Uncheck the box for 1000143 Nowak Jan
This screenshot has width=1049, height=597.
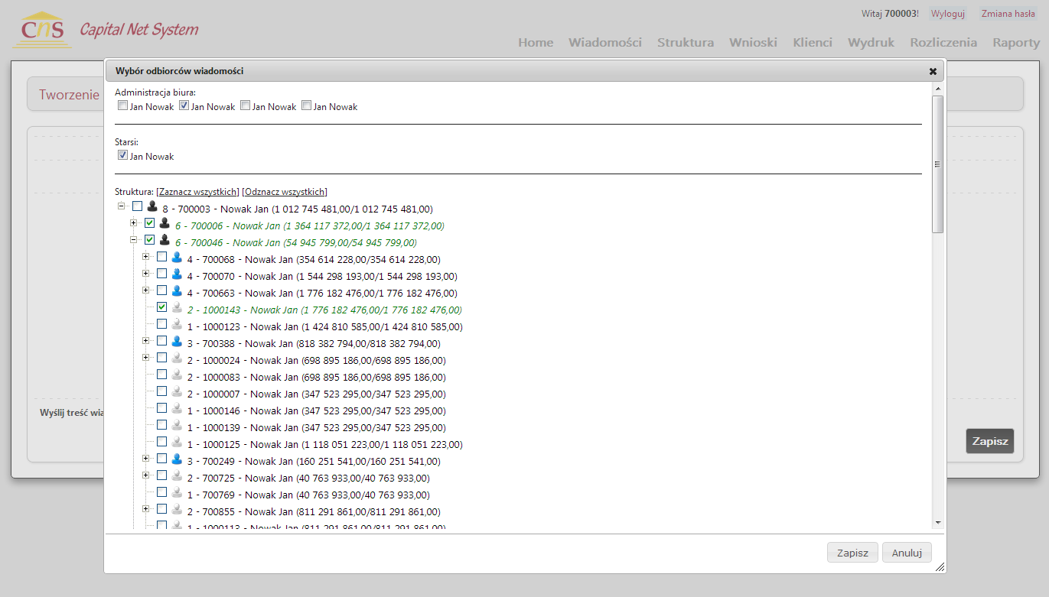(x=161, y=307)
